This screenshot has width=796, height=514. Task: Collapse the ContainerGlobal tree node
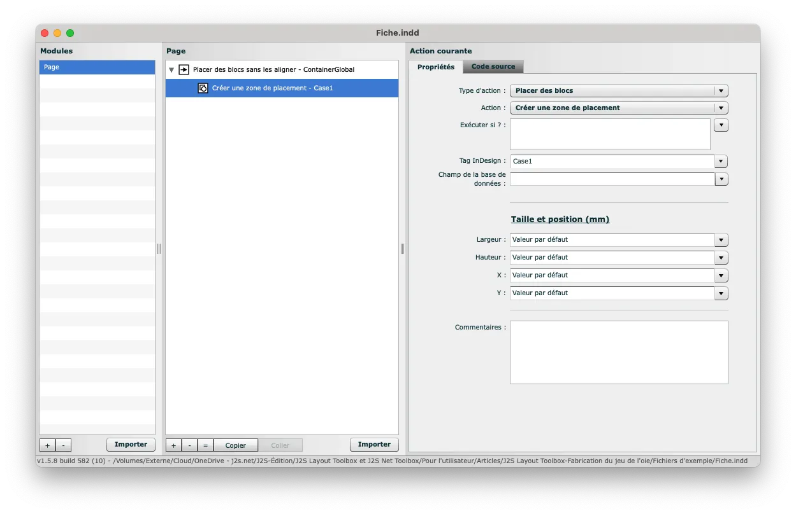click(x=171, y=70)
